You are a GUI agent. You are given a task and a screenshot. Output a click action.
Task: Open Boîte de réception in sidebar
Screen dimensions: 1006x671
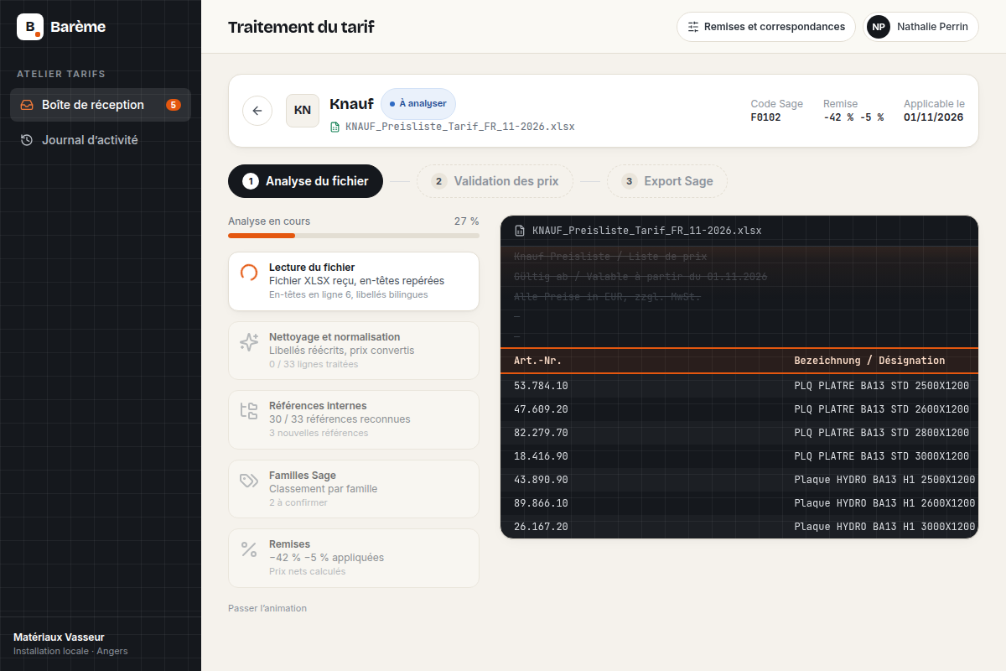click(101, 105)
